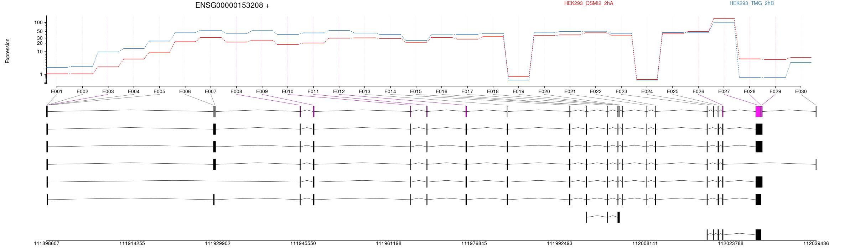
Task: Click exon label E018
Action: point(493,91)
